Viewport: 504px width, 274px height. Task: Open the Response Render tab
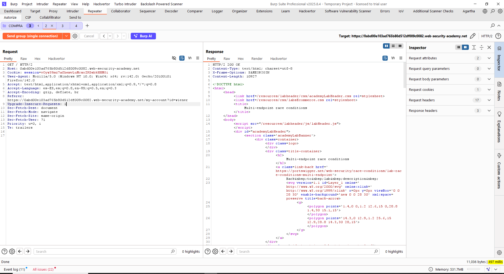click(257, 59)
